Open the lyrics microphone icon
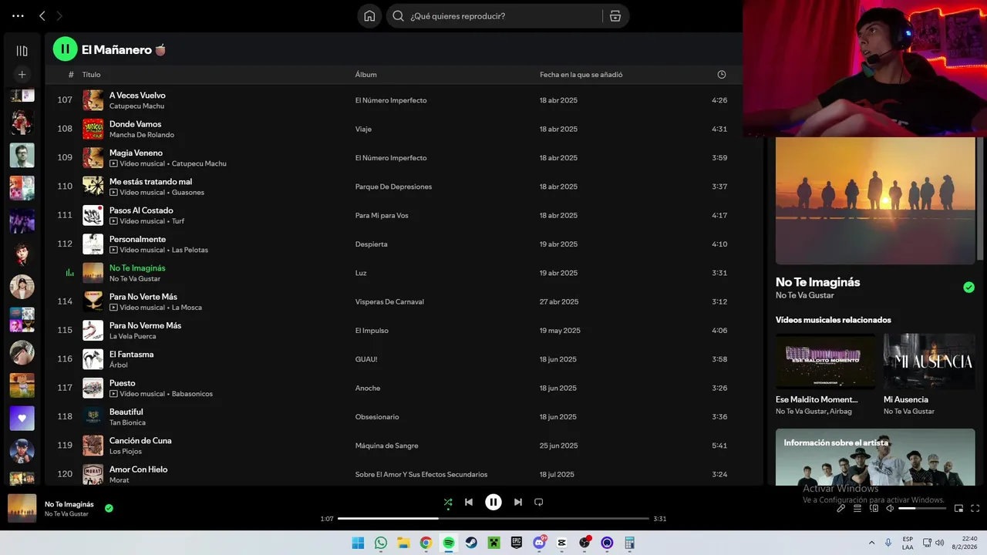The height and width of the screenshot is (555, 987). click(840, 508)
